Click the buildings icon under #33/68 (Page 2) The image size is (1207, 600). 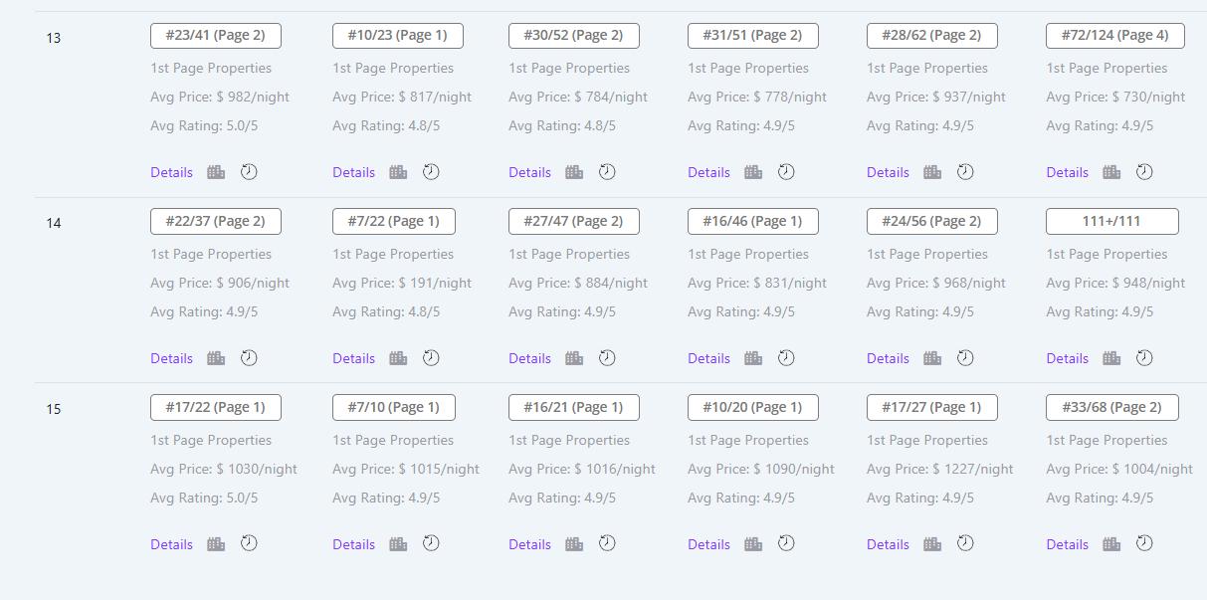coord(1111,544)
